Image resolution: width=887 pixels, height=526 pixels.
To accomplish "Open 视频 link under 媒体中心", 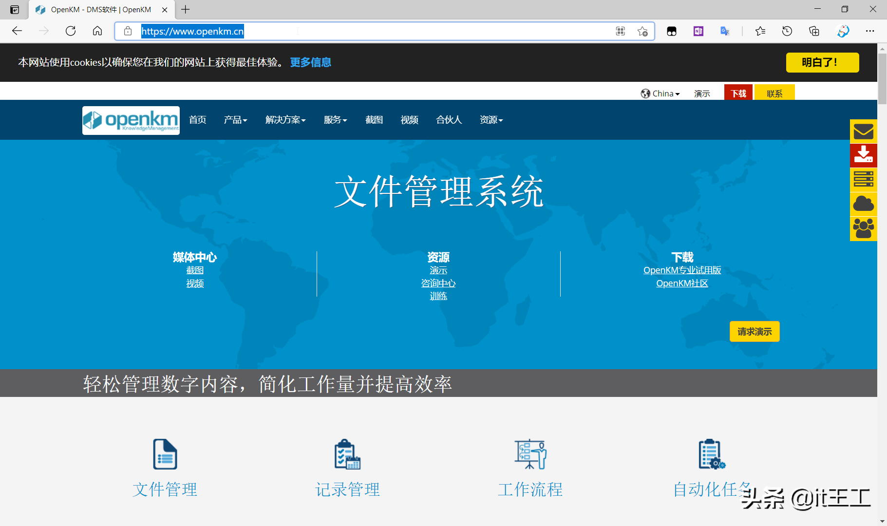I will point(195,283).
